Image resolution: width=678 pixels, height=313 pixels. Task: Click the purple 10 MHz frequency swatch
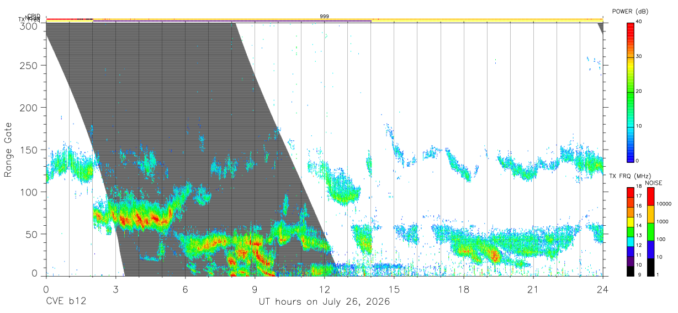point(630,261)
